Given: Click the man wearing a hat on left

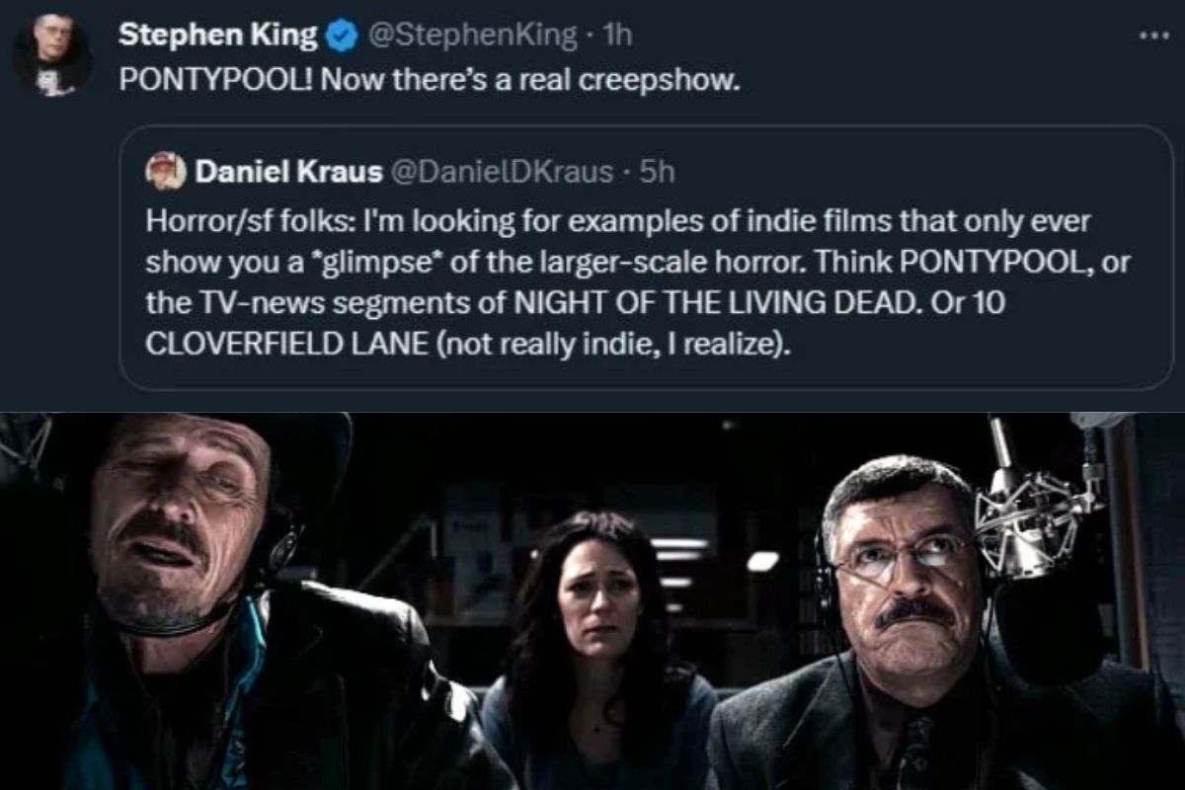Looking at the screenshot, I should (x=188, y=553).
